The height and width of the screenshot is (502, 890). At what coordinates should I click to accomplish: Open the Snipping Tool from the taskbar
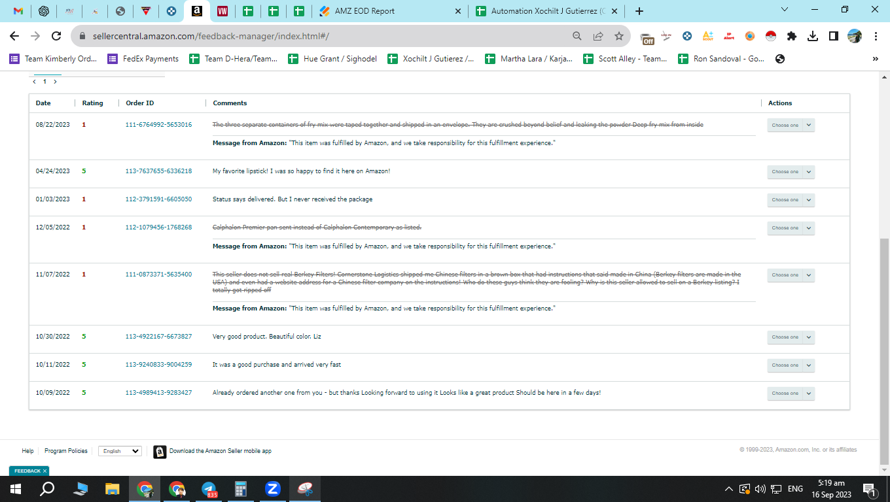tap(305, 489)
